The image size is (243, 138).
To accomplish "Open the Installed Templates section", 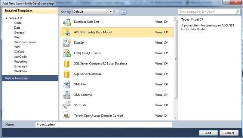I will coord(30,11).
